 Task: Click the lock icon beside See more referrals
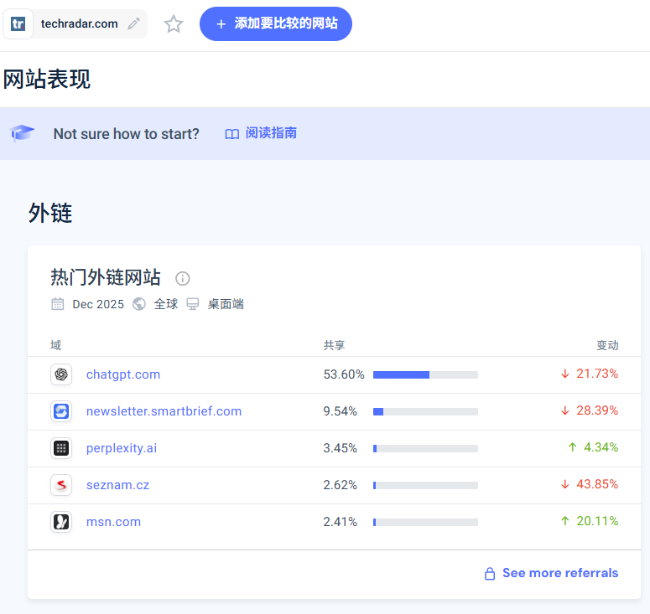[x=490, y=574]
